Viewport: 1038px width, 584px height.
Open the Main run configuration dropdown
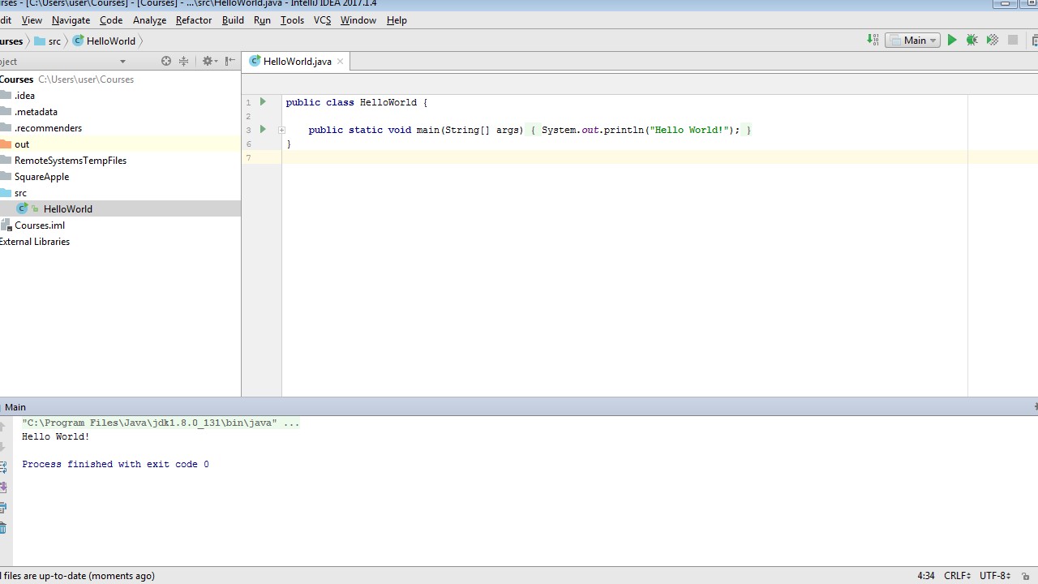[x=912, y=41]
